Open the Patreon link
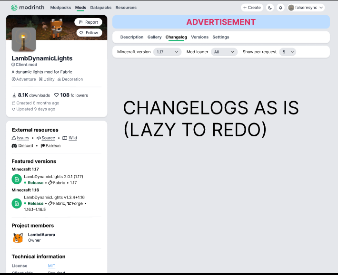The width and height of the screenshot is (338, 275). (53, 145)
